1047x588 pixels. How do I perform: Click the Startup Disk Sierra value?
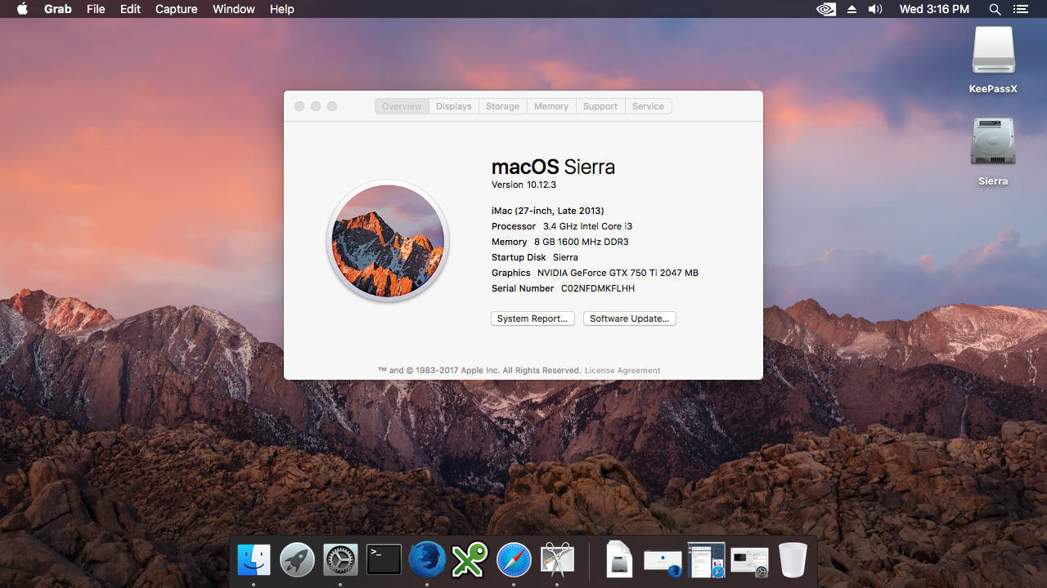[x=565, y=257]
